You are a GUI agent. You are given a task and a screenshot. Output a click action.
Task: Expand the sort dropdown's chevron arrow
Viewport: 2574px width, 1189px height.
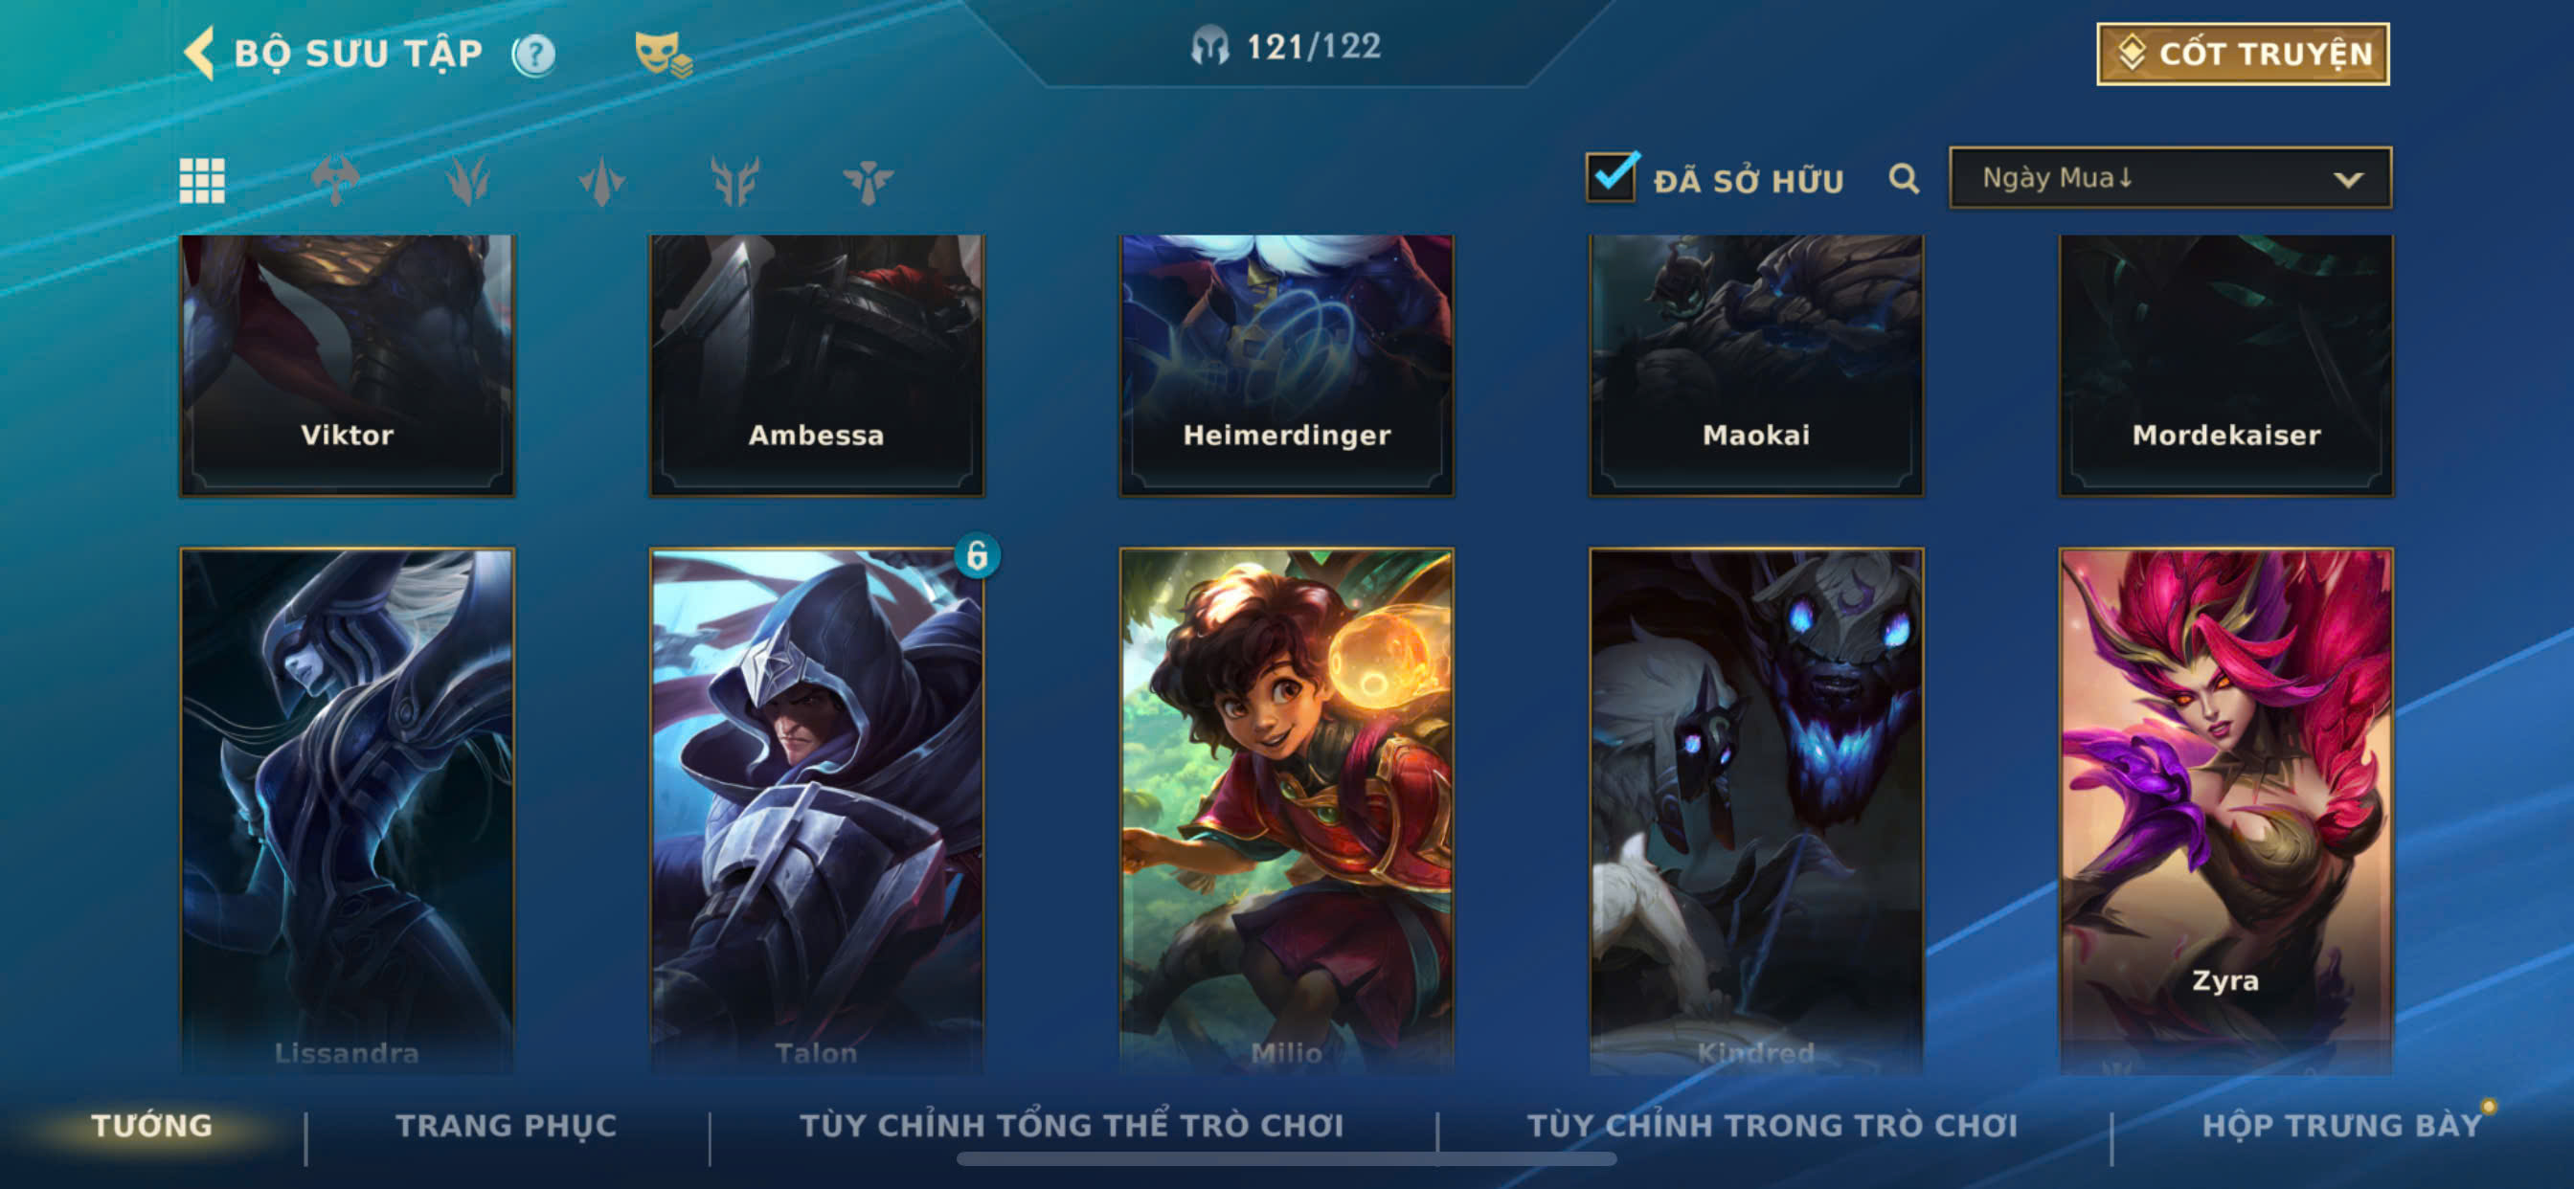click(x=2348, y=180)
